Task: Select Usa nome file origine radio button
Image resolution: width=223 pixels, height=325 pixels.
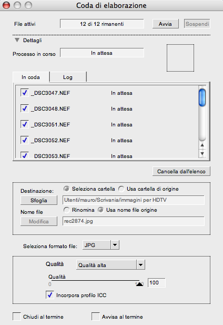Action: [x=101, y=210]
